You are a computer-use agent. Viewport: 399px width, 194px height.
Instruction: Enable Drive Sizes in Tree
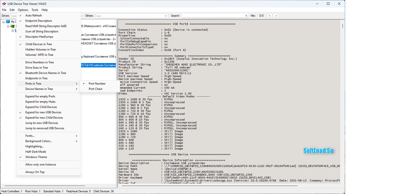(49, 67)
